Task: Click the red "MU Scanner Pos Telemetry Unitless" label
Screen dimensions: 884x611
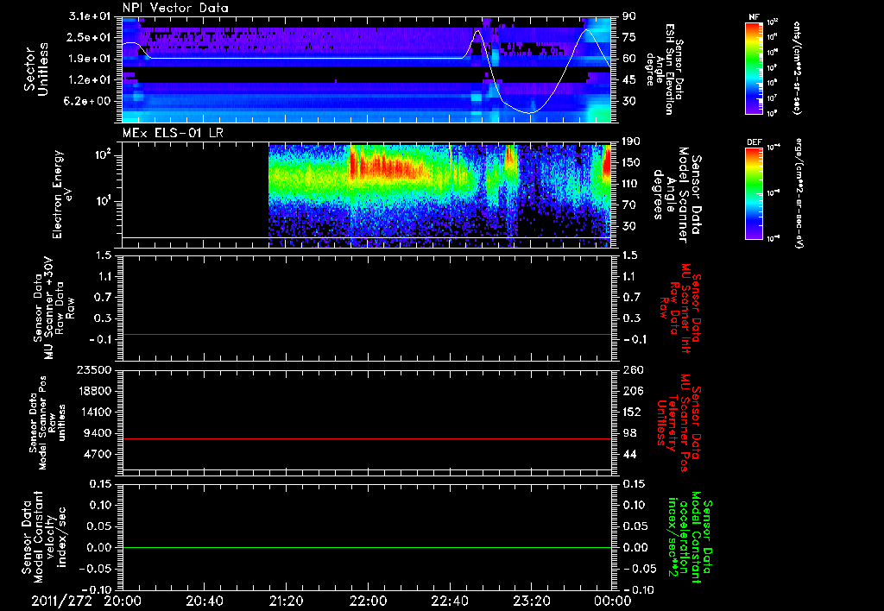Action: (679, 423)
